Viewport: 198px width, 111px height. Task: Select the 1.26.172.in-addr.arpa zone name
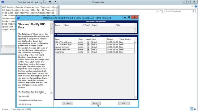tap(63, 44)
